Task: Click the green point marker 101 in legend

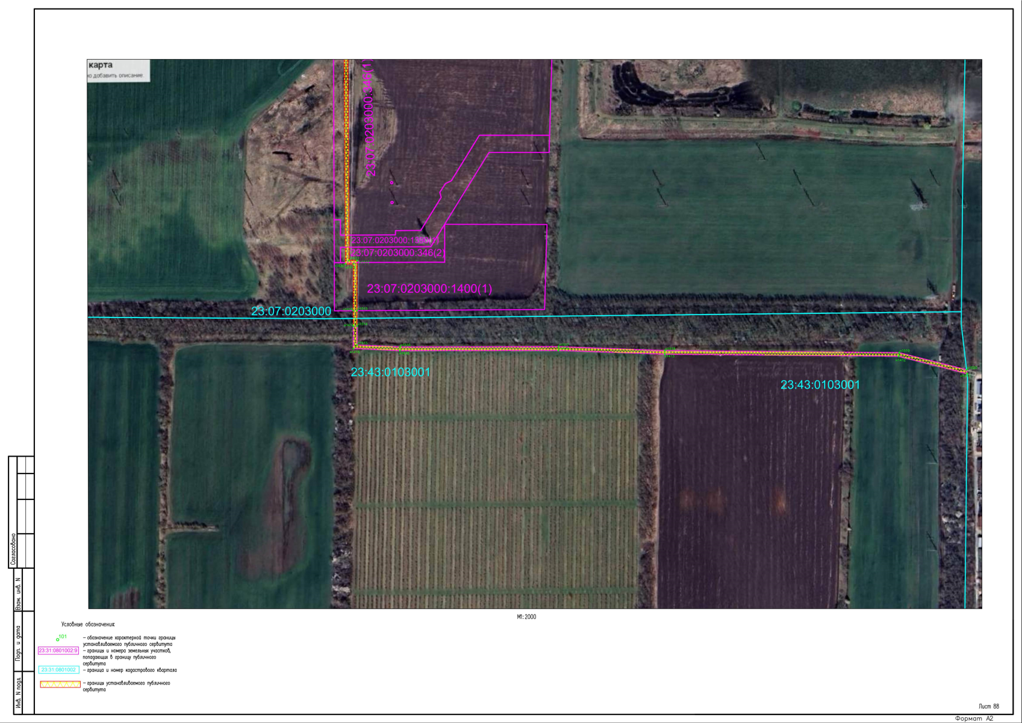Action: (x=58, y=639)
